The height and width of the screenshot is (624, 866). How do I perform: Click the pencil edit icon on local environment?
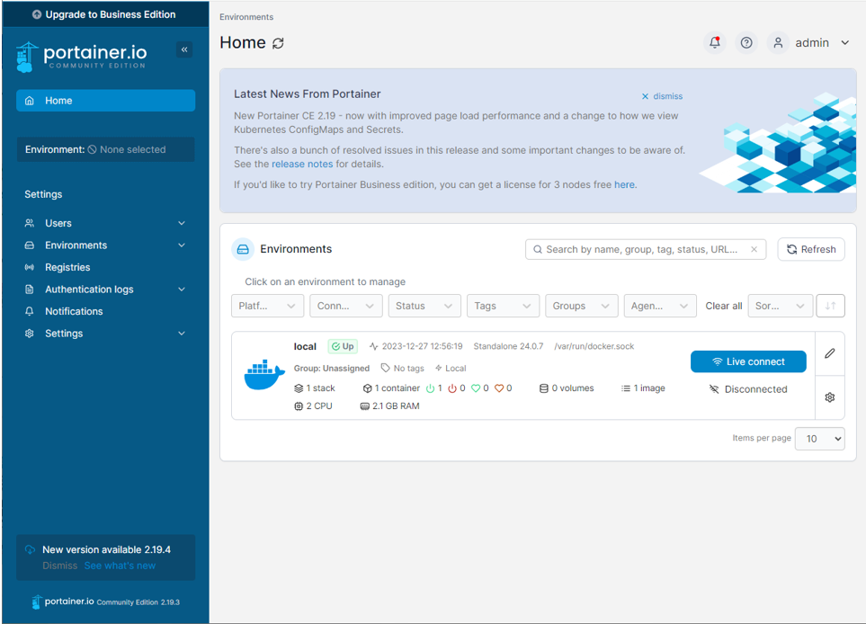(829, 352)
